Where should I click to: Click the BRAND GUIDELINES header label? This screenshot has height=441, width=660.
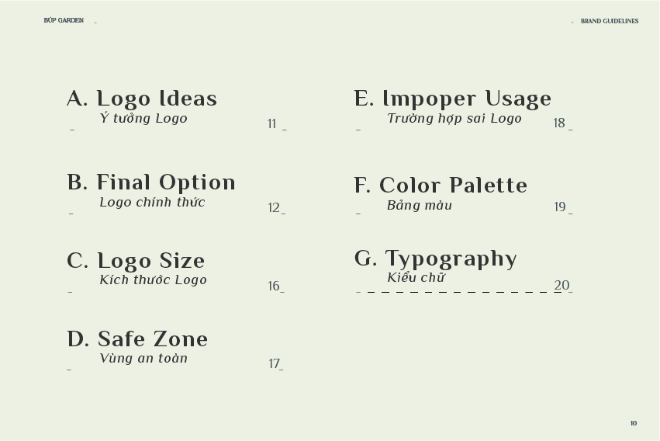(610, 21)
